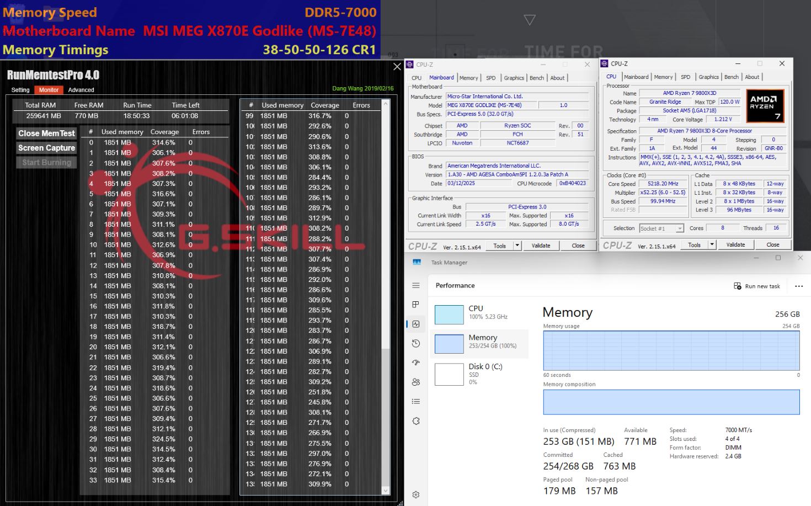Switch to Setting tab in RunMemtestPro
Viewport: 811px width, 506px height.
pos(20,90)
